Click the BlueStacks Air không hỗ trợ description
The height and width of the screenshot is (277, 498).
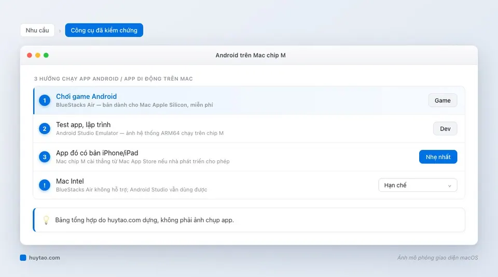(131, 190)
